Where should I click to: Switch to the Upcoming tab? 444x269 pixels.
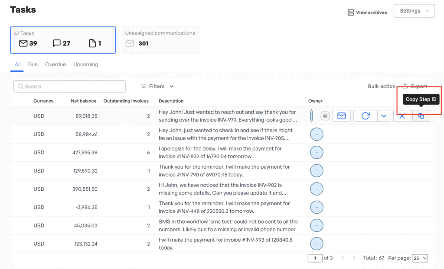pos(85,64)
